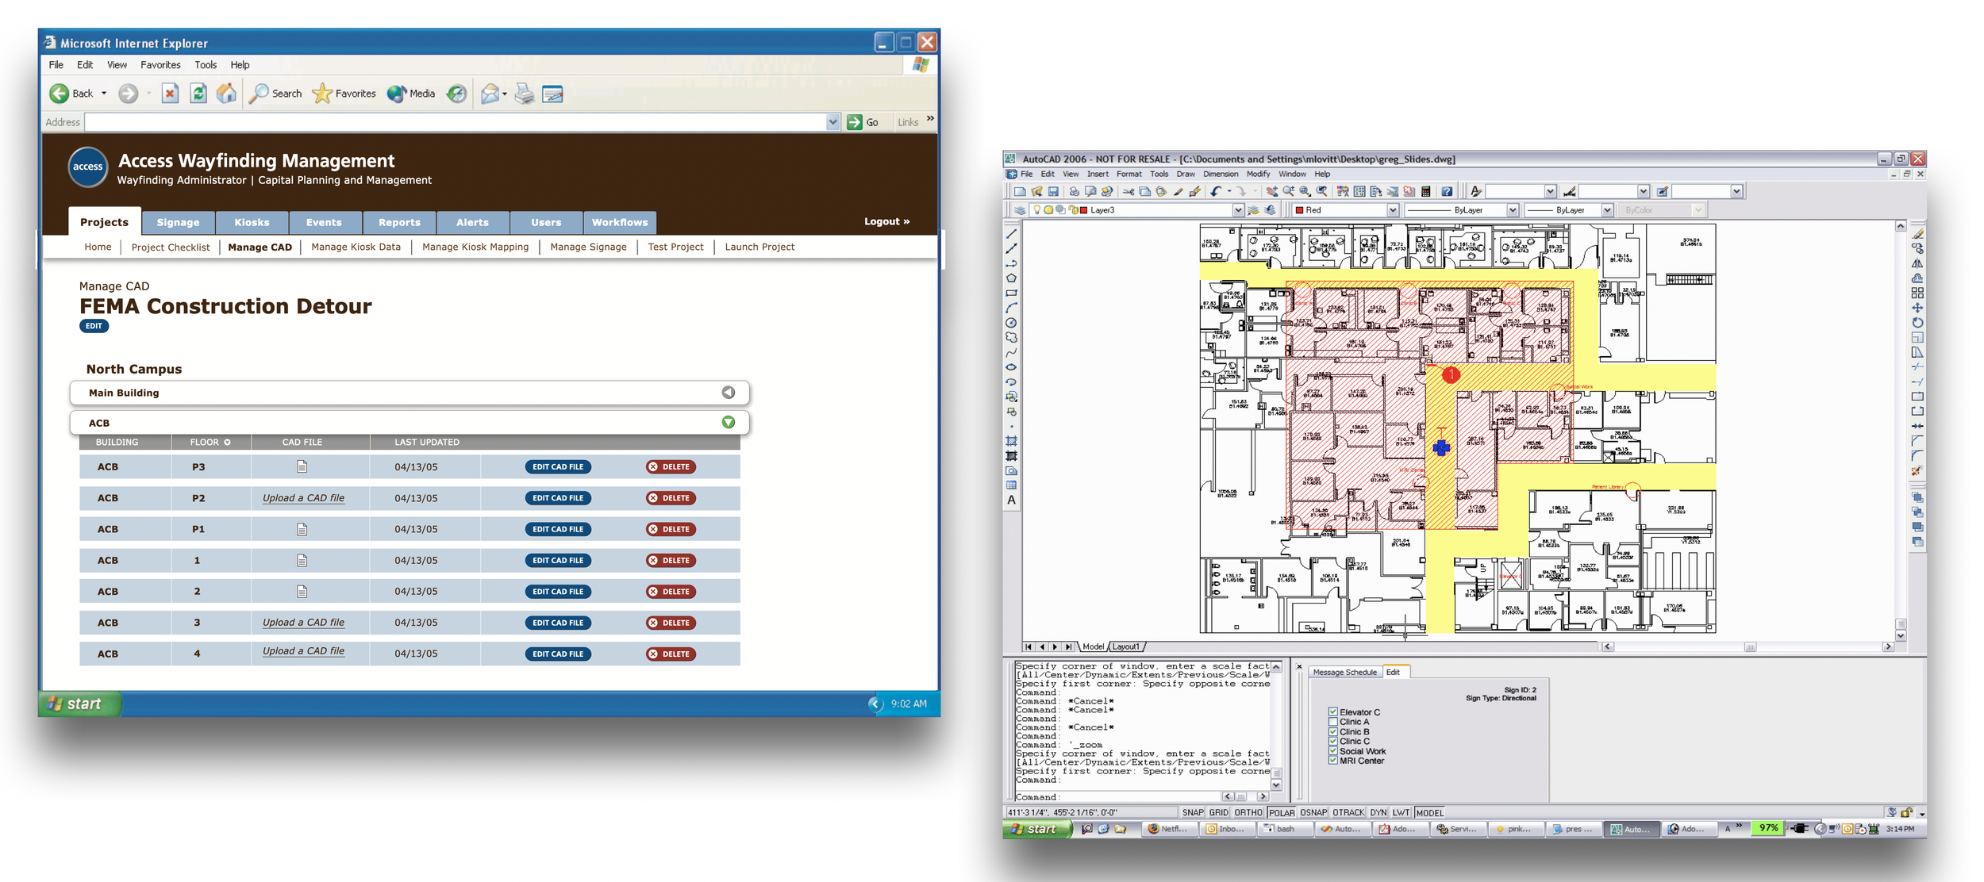Switch to the Kiosks tab
The image size is (1984, 882).
pos(252,222)
